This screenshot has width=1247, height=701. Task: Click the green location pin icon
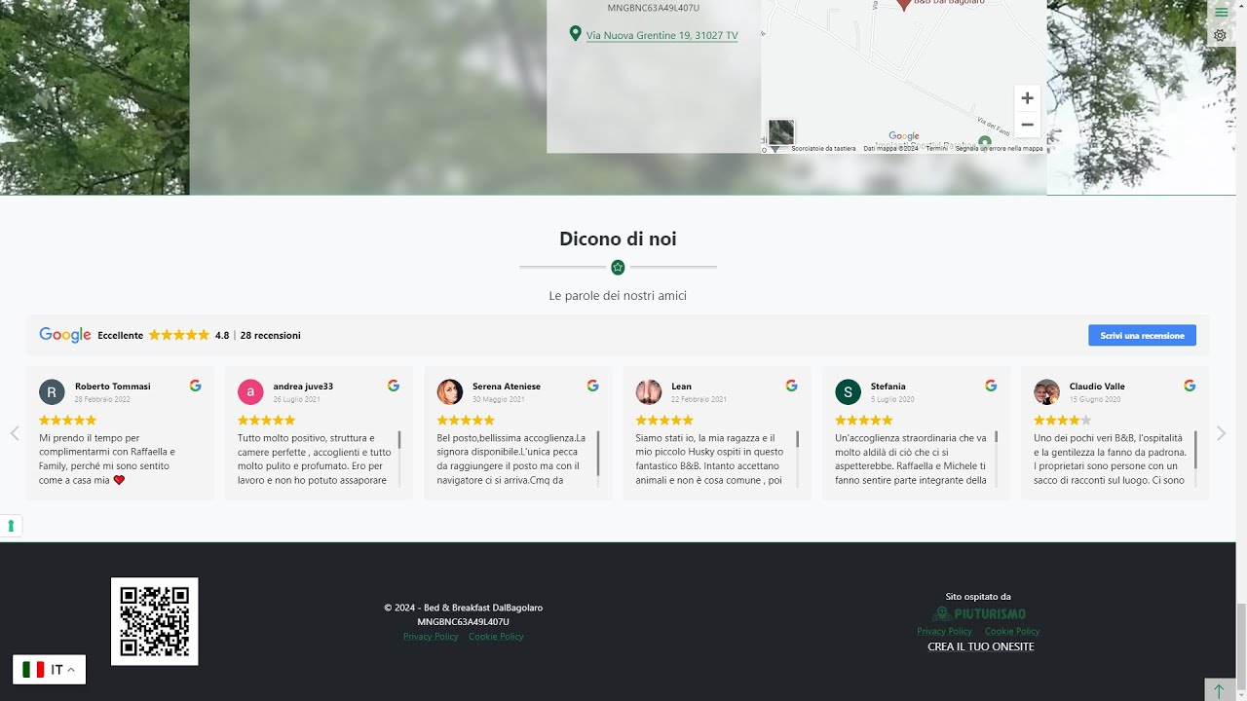pyautogui.click(x=575, y=34)
